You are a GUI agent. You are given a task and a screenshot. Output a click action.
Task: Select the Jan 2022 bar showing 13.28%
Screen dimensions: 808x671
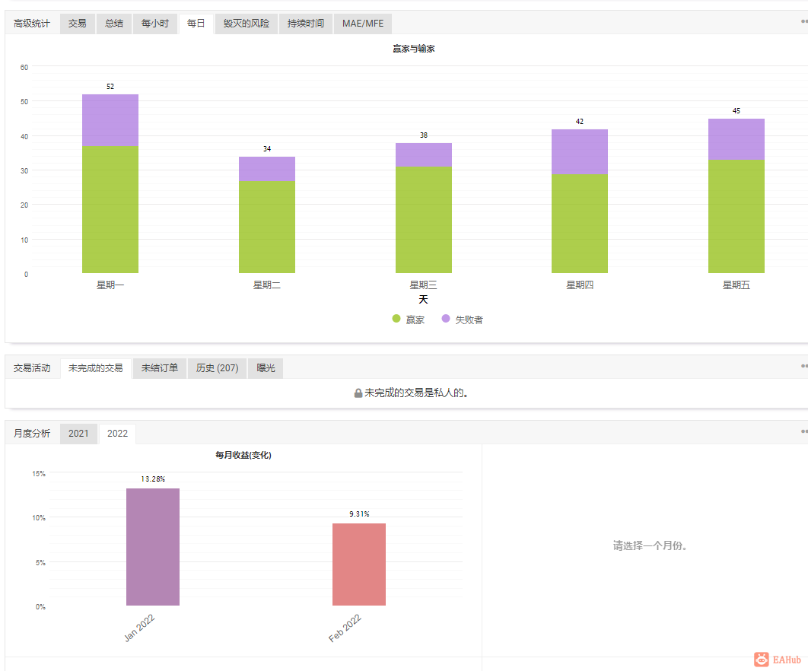[x=153, y=547]
